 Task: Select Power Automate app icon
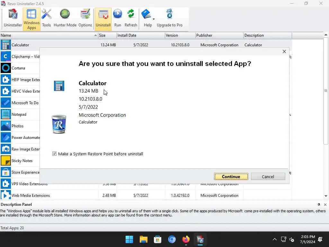[x=6, y=137]
